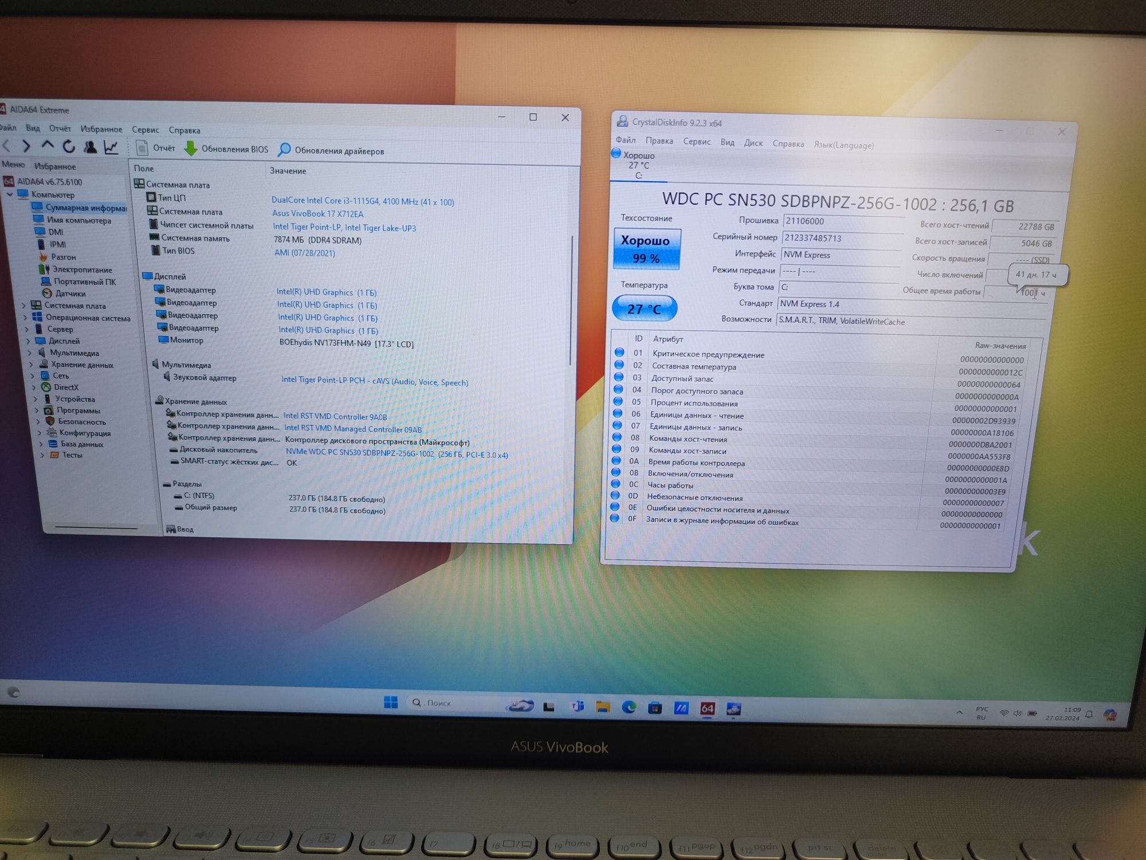This screenshot has width=1146, height=860.
Task: Expand Сервер tree node
Action: (26, 329)
